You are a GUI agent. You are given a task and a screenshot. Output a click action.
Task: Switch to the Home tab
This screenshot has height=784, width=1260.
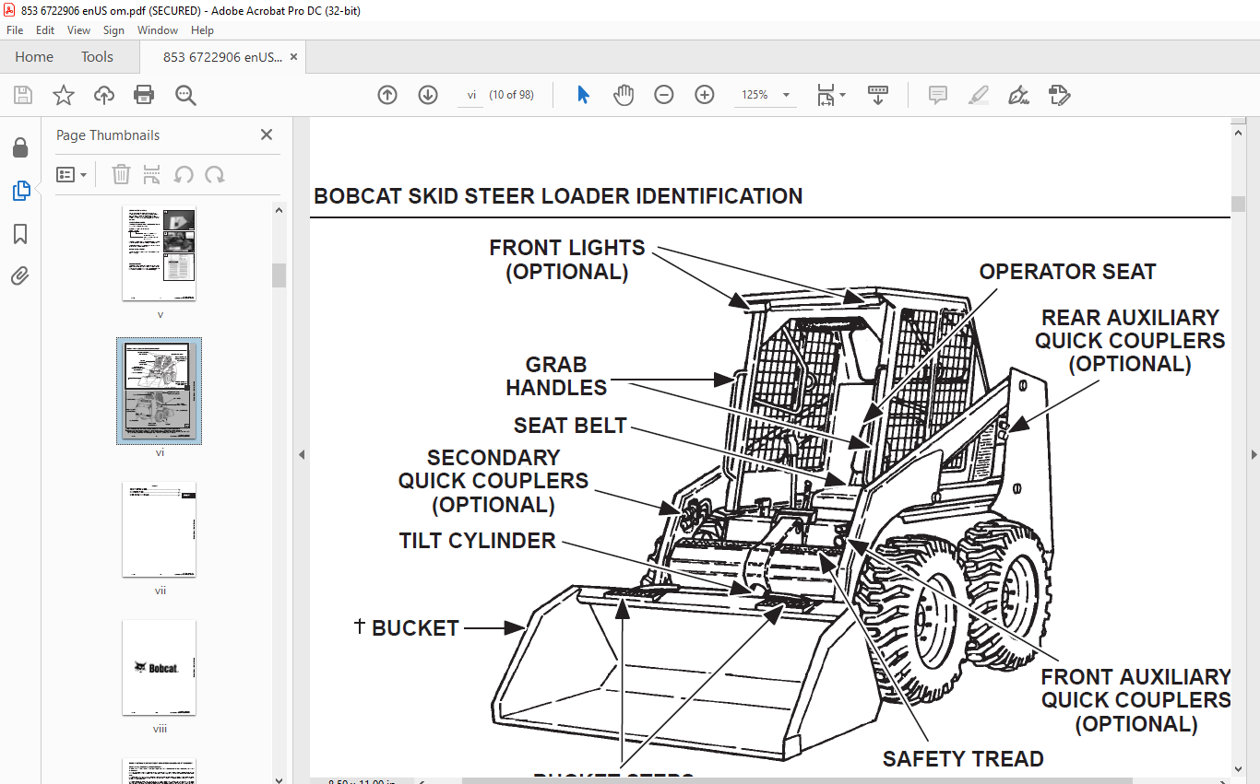tap(34, 56)
